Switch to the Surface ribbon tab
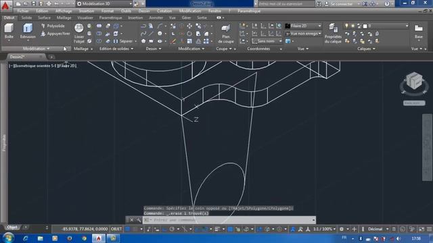The height and width of the screenshot is (243, 433). click(x=44, y=18)
